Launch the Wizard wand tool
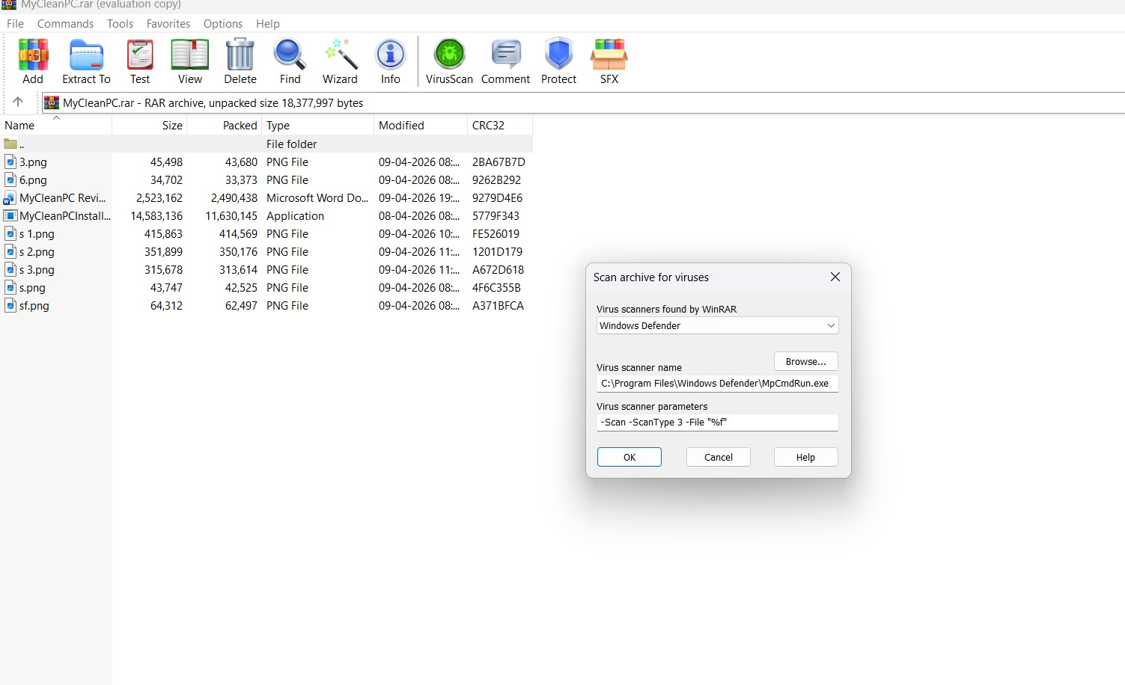The image size is (1125, 685). point(340,61)
